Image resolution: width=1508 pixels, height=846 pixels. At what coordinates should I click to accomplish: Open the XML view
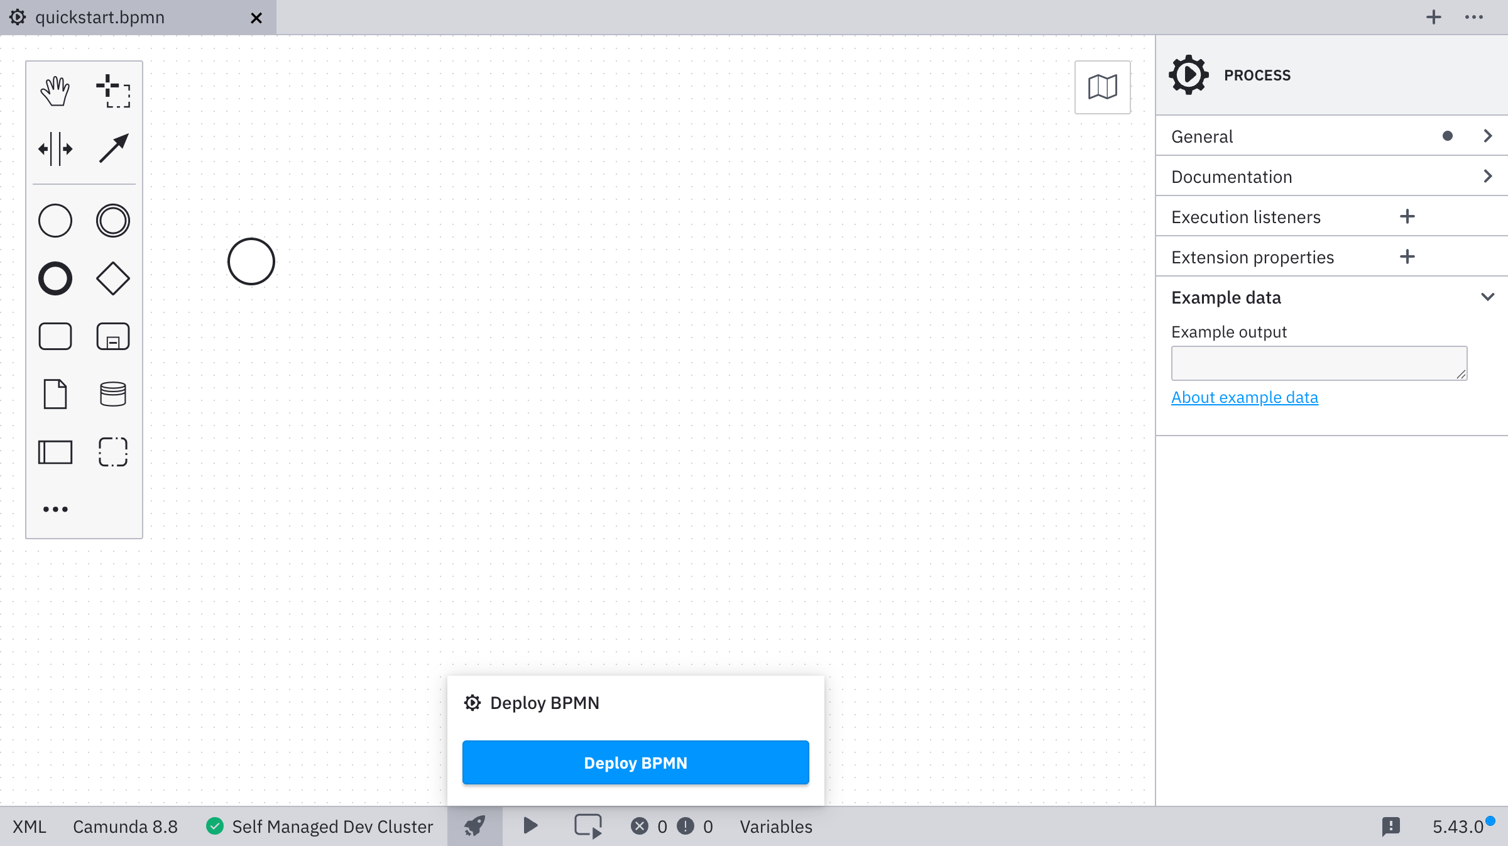(30, 827)
